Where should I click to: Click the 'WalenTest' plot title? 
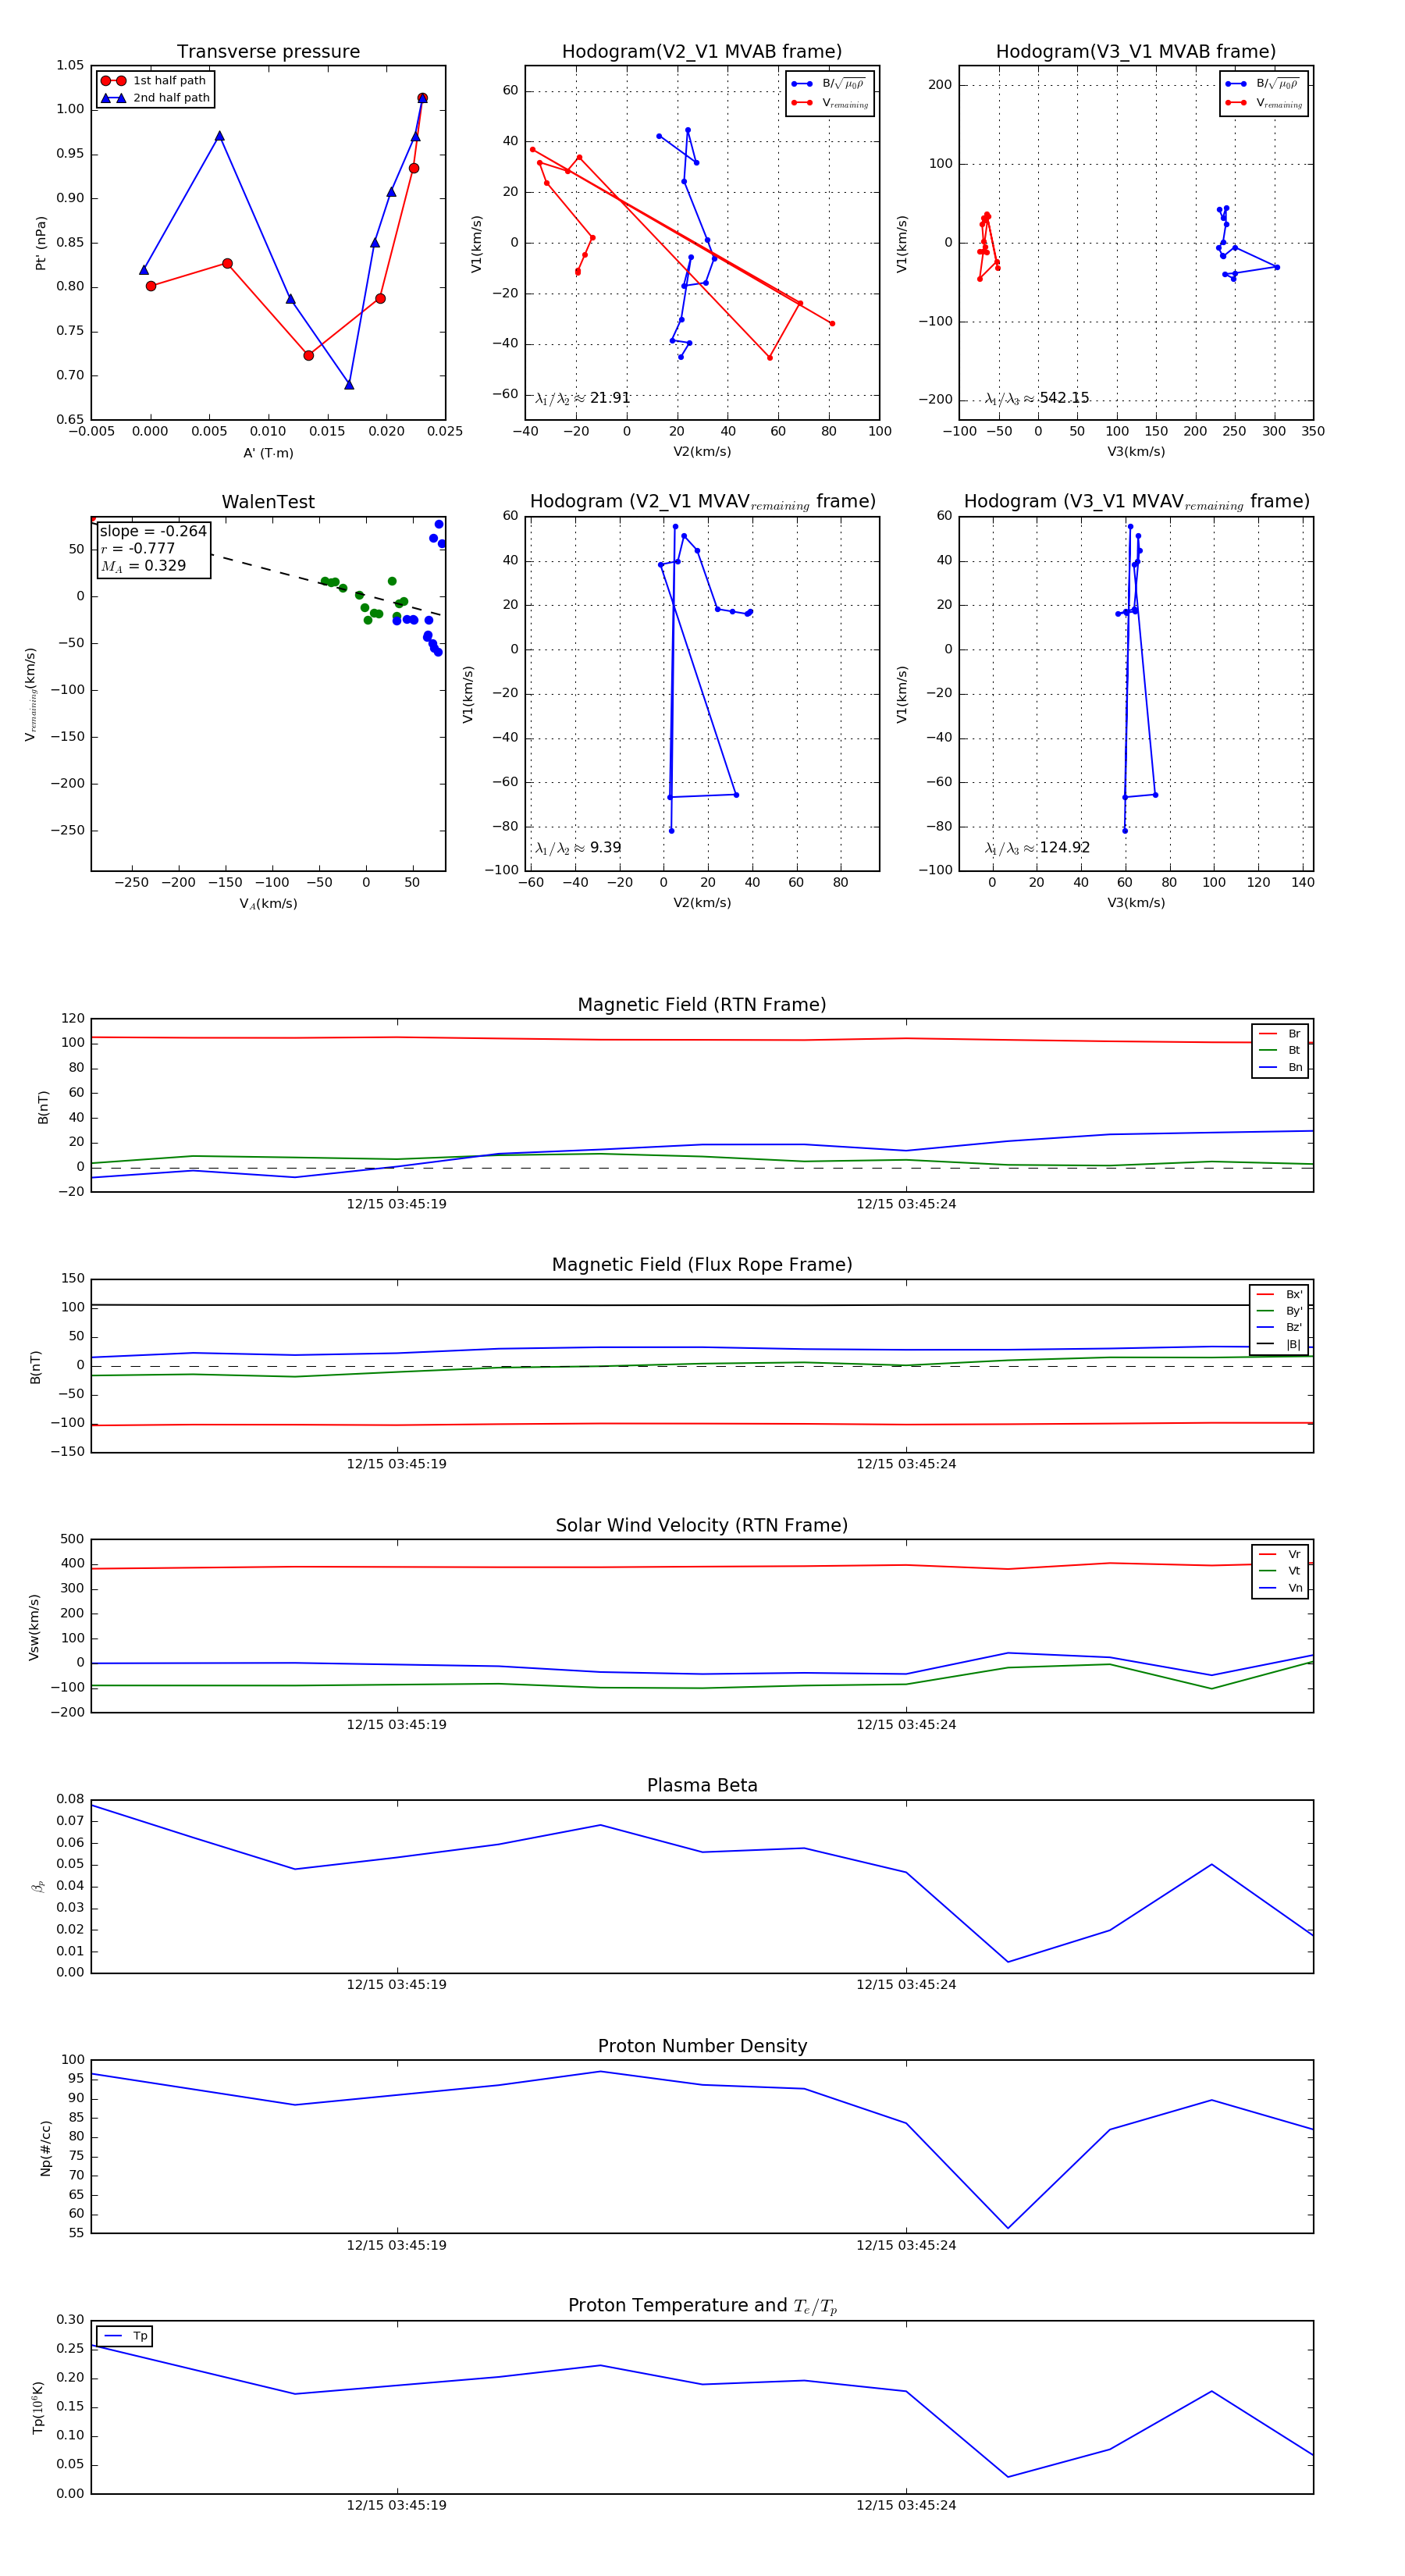coord(268,502)
